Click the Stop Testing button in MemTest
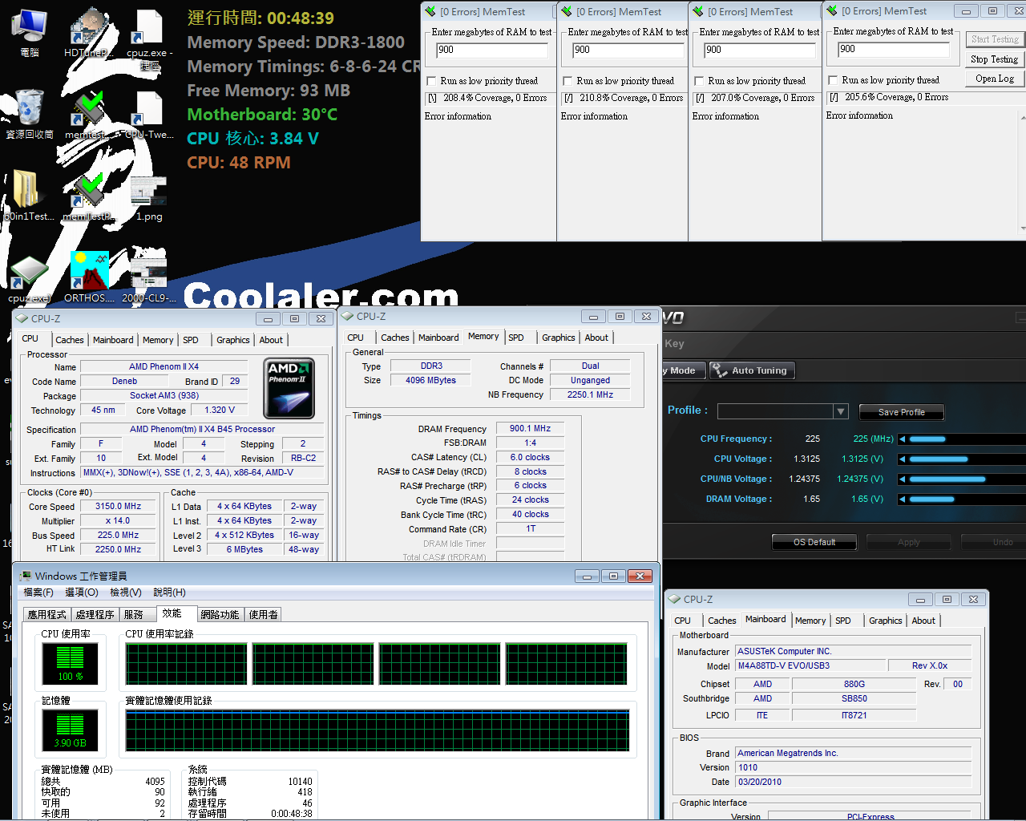This screenshot has width=1026, height=821. [994, 59]
